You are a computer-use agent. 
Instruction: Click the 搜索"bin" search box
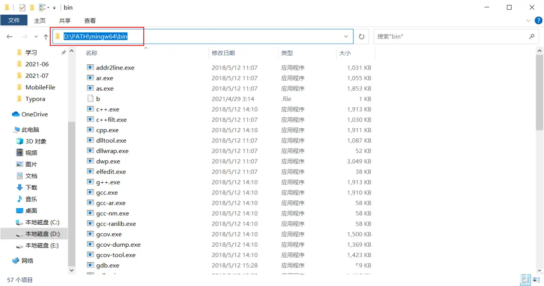click(x=457, y=36)
